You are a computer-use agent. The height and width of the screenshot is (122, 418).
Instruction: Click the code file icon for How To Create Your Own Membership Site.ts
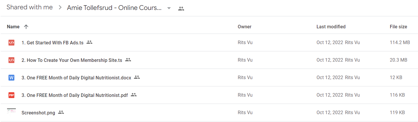[x=11, y=60]
